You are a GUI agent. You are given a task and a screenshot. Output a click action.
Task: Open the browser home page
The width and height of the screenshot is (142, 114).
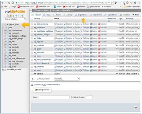(x=13, y=3)
